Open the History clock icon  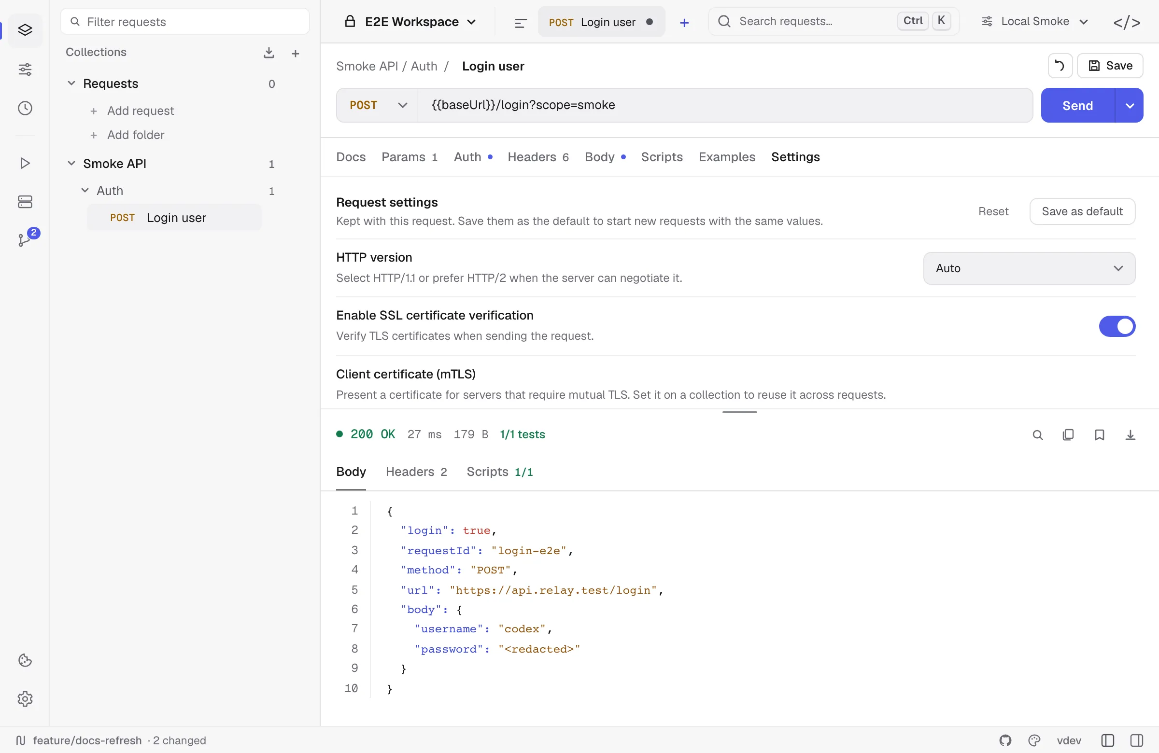[25, 108]
